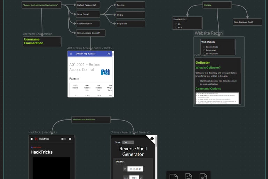268x179 pixels.
Task: Click the Command Options heading
Action: click(208, 88)
